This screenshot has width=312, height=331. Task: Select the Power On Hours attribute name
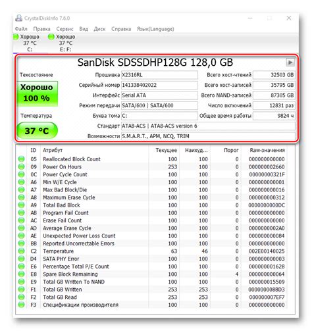62,166
